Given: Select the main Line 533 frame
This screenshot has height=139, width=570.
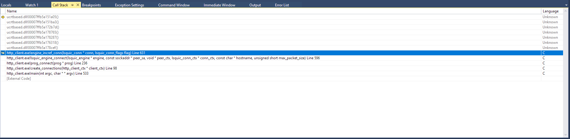Looking at the screenshot, I should (x=47, y=73).
